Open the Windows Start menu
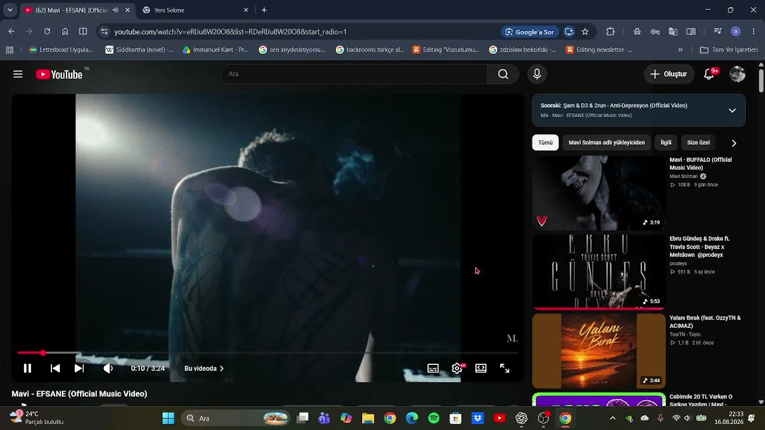Screen dimensions: 765x430 click(x=168, y=418)
